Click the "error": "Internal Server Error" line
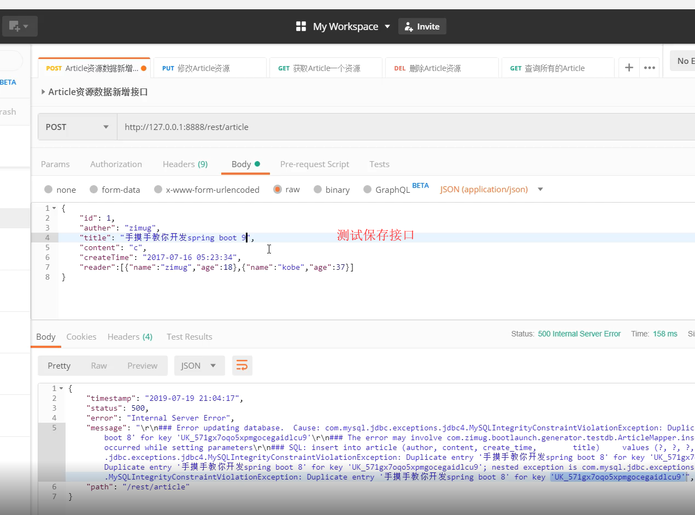 click(161, 418)
